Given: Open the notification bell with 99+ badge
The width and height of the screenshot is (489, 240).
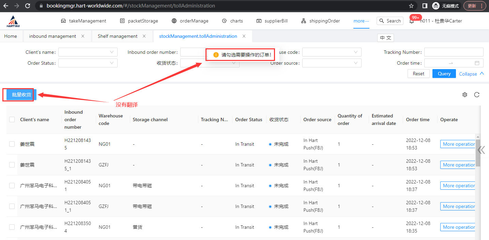Looking at the screenshot, I should click(412, 21).
